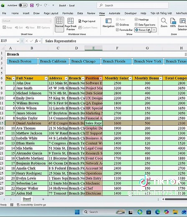
Task: Click the slicer multi-select icon
Action: click(186, 54)
